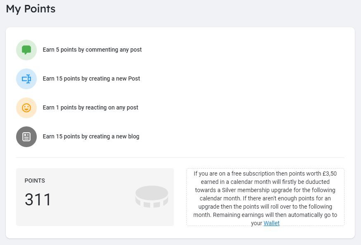Click the blue create-post icon
The image size is (361, 245).
26,79
